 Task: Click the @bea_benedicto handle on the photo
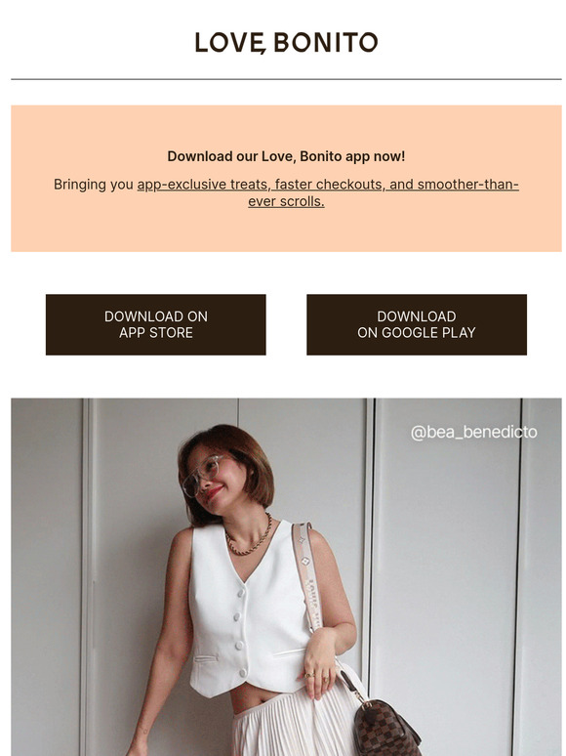[x=474, y=432]
